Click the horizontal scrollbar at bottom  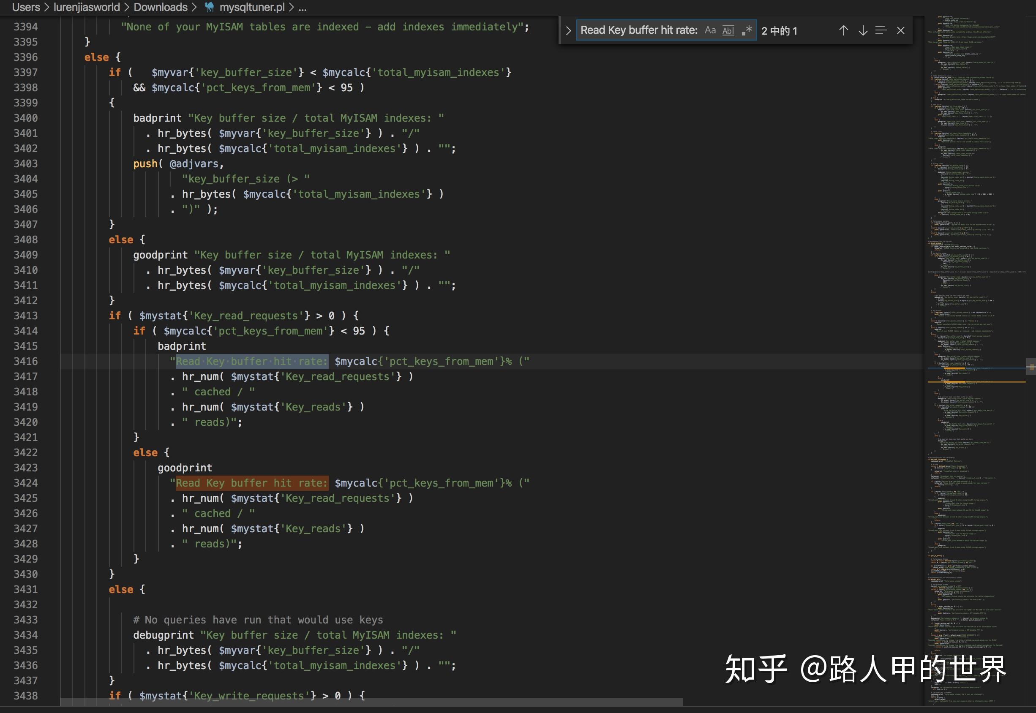pyautogui.click(x=371, y=702)
